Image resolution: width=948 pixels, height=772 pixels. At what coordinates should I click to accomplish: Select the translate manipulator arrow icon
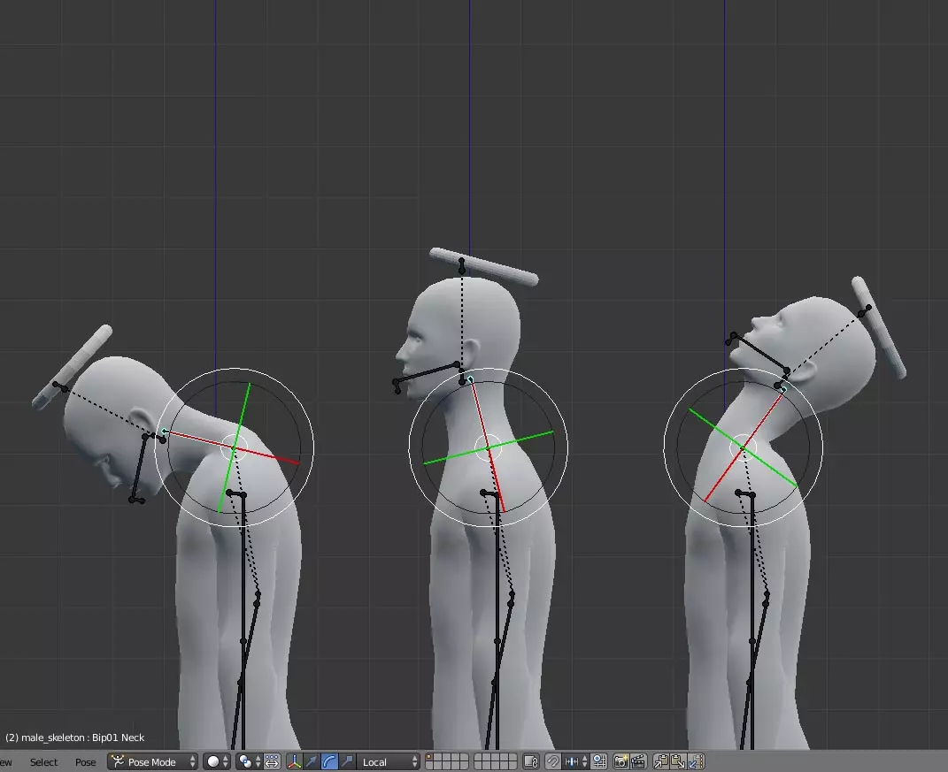point(312,761)
